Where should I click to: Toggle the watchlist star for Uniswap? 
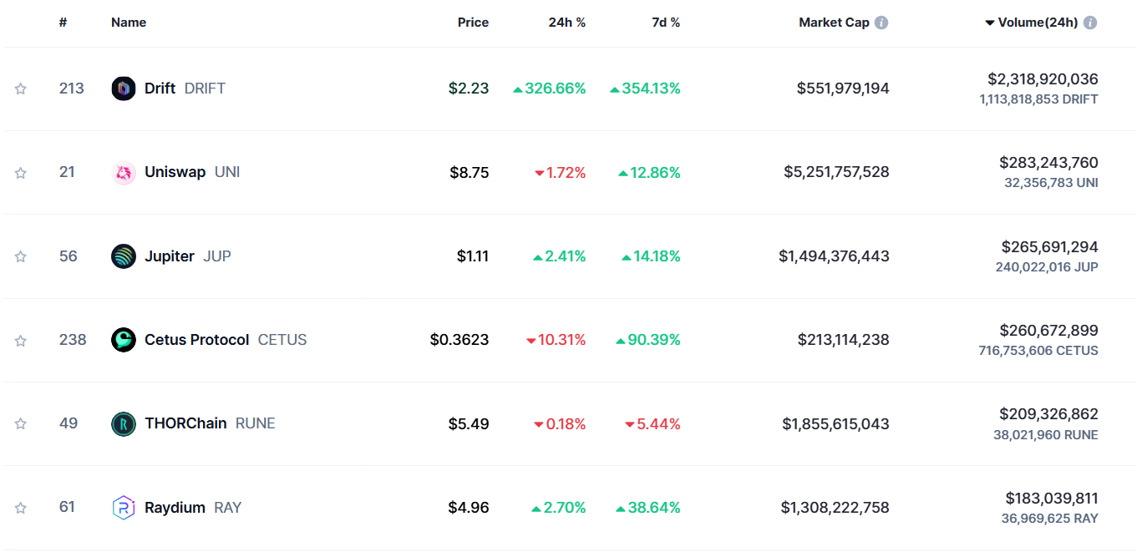pyautogui.click(x=21, y=173)
